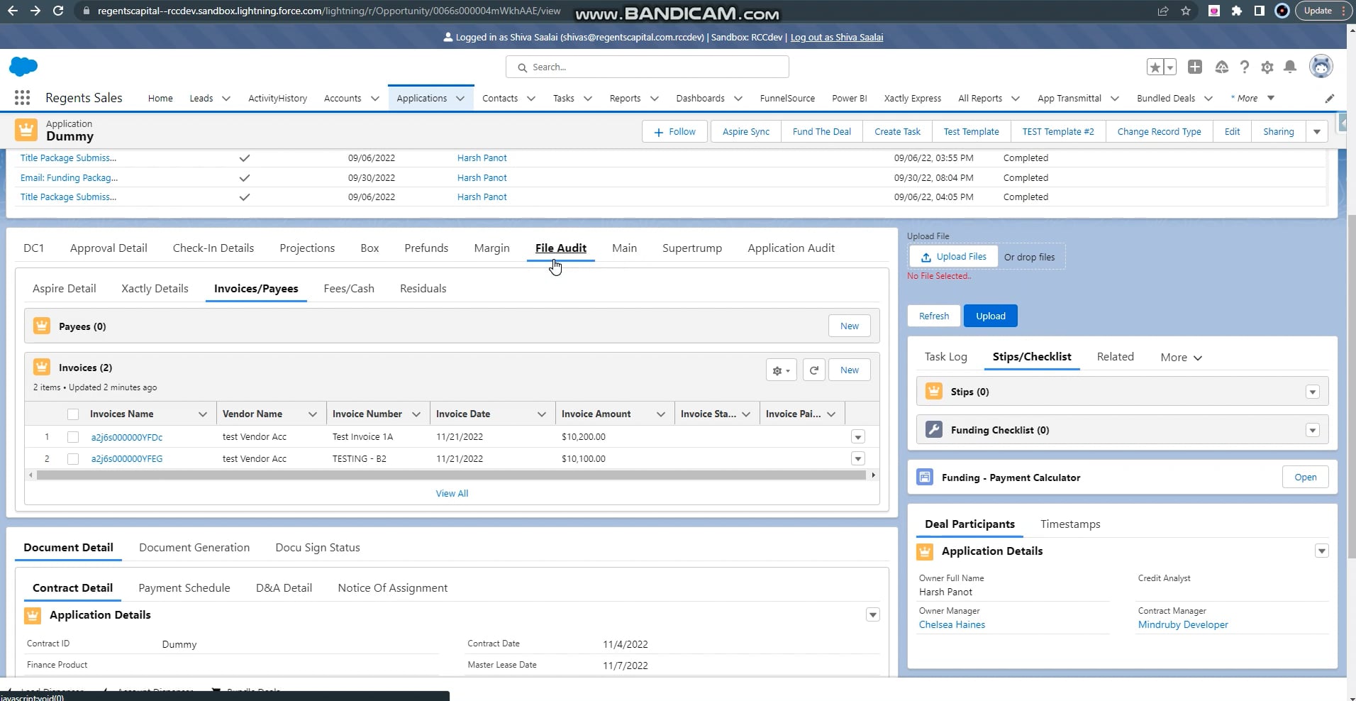Check the checkbox for Test Invoice 1A row

[72, 437]
